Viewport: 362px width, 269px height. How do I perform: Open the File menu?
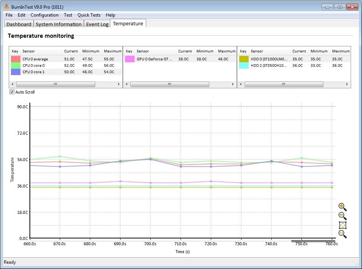point(9,15)
